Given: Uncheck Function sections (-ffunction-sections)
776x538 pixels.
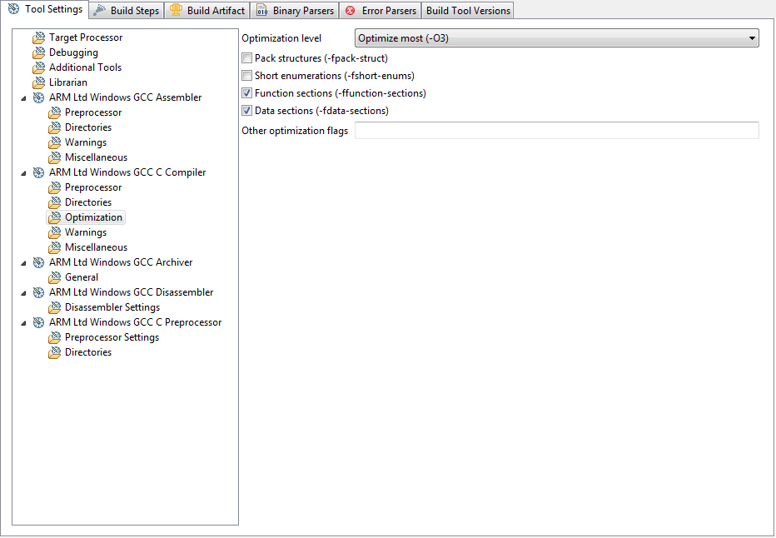Looking at the screenshot, I should (246, 93).
